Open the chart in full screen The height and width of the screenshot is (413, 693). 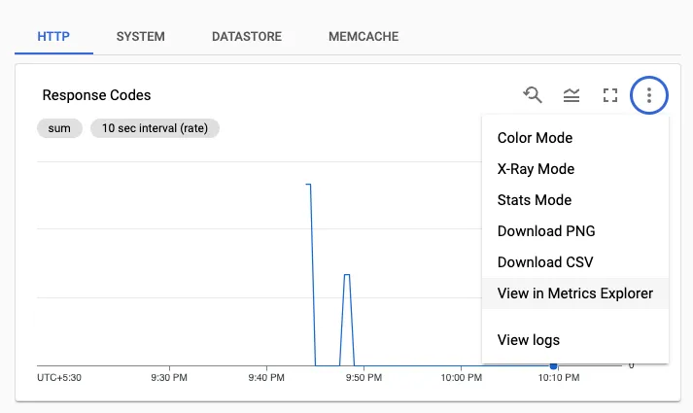pos(610,95)
